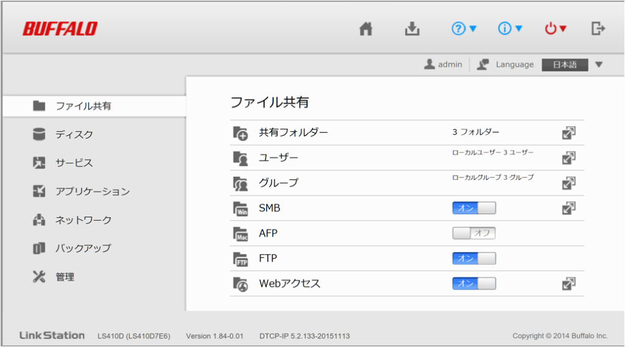Click the Webアクセス globe folder icon

pyautogui.click(x=240, y=284)
